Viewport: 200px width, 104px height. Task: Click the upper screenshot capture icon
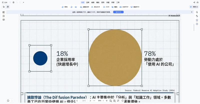(x=197, y=20)
